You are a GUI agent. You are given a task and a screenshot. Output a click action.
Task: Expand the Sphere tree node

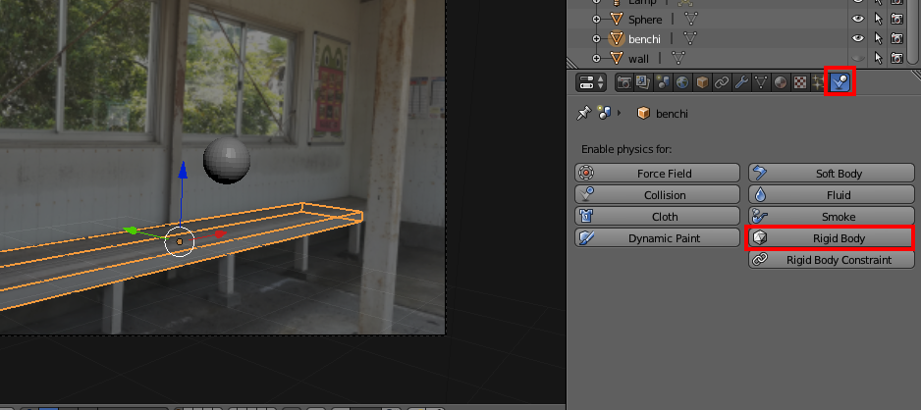[597, 20]
